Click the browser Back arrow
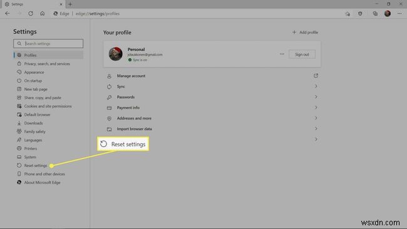Image resolution: width=407 pixels, height=229 pixels. pos(8,14)
